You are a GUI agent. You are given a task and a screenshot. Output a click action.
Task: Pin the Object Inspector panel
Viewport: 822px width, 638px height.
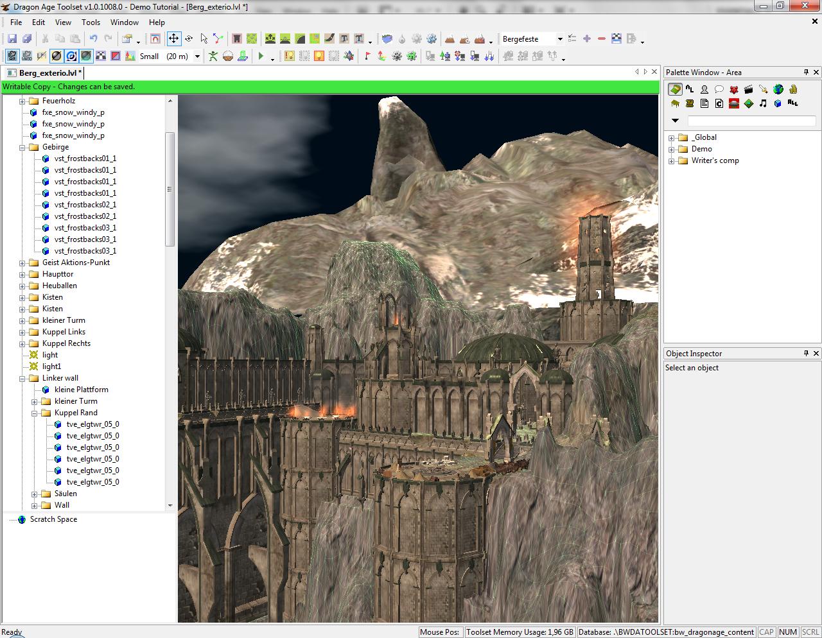point(806,353)
